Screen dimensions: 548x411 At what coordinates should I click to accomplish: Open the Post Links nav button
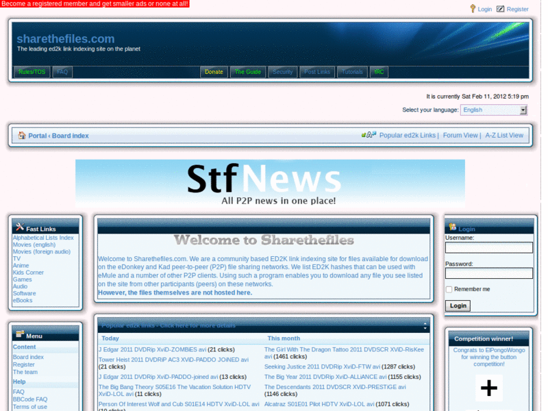point(317,72)
